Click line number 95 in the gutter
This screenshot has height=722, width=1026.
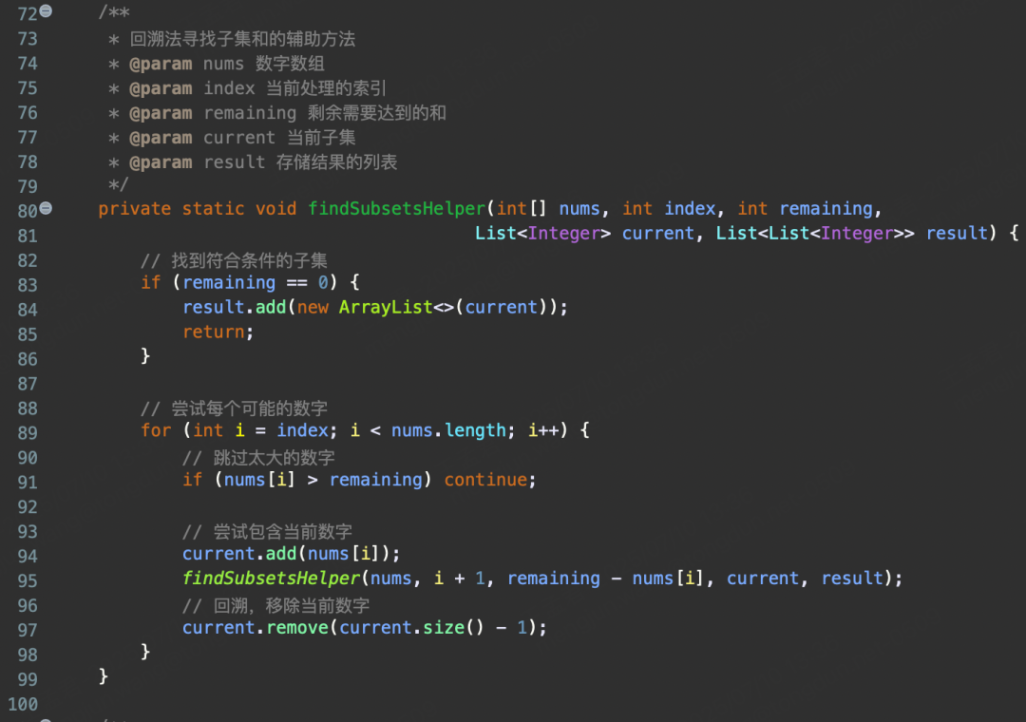(28, 580)
